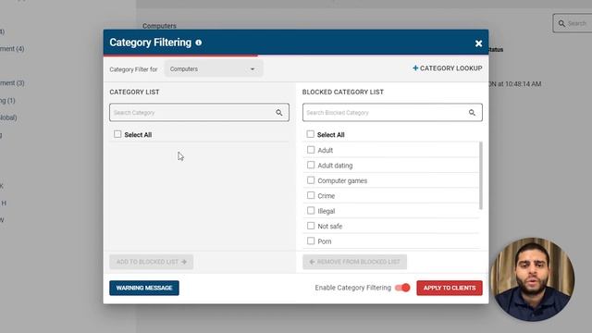This screenshot has height=333, width=592.
Task: Click the search icon in the background page
Action: click(561, 23)
